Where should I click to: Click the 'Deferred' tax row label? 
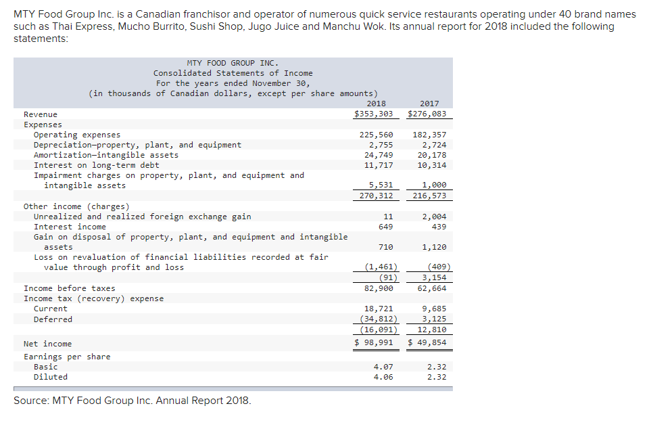53,319
